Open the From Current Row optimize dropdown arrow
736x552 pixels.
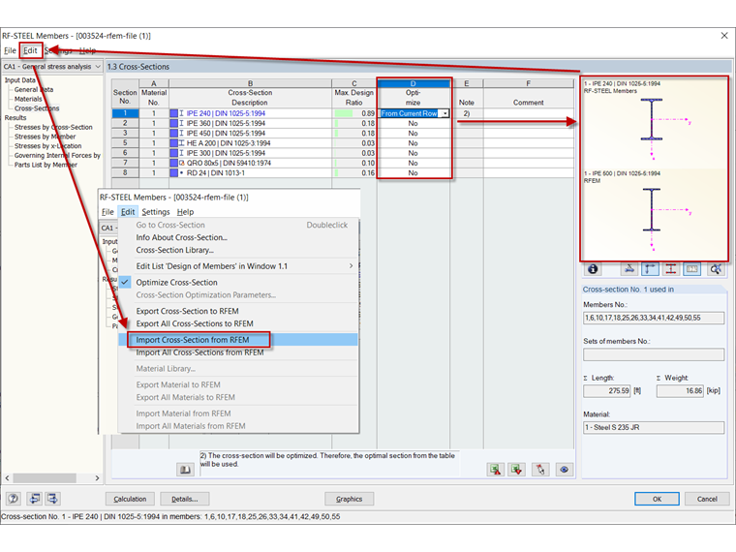coord(445,113)
